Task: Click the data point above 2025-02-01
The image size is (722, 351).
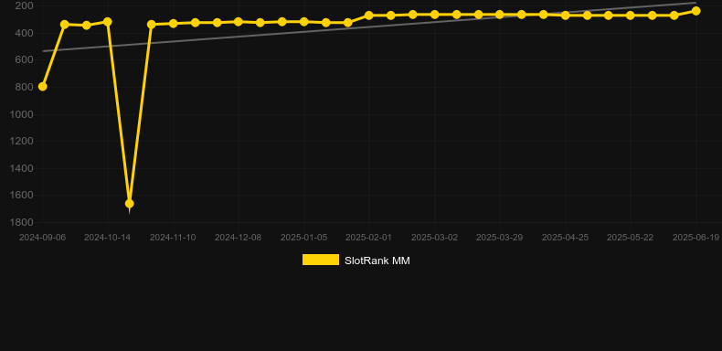Action: click(369, 16)
